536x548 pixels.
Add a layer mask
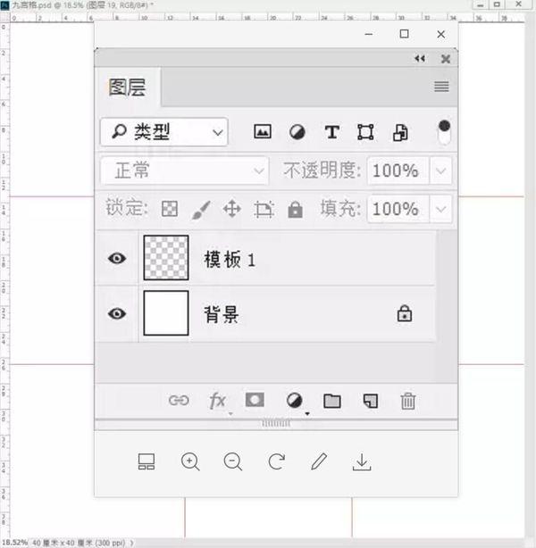tap(255, 401)
